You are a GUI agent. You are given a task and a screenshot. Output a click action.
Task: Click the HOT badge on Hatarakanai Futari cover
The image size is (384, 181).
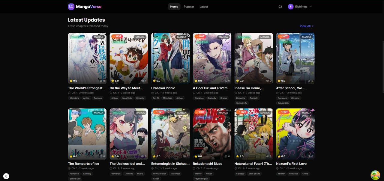pos(241,112)
